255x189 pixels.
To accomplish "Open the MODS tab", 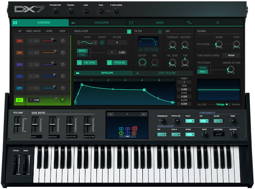I will pyautogui.click(x=156, y=23).
